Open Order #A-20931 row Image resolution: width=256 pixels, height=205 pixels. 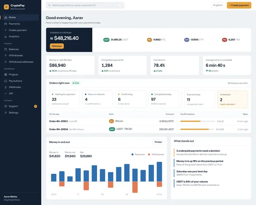pyautogui.click(x=148, y=121)
